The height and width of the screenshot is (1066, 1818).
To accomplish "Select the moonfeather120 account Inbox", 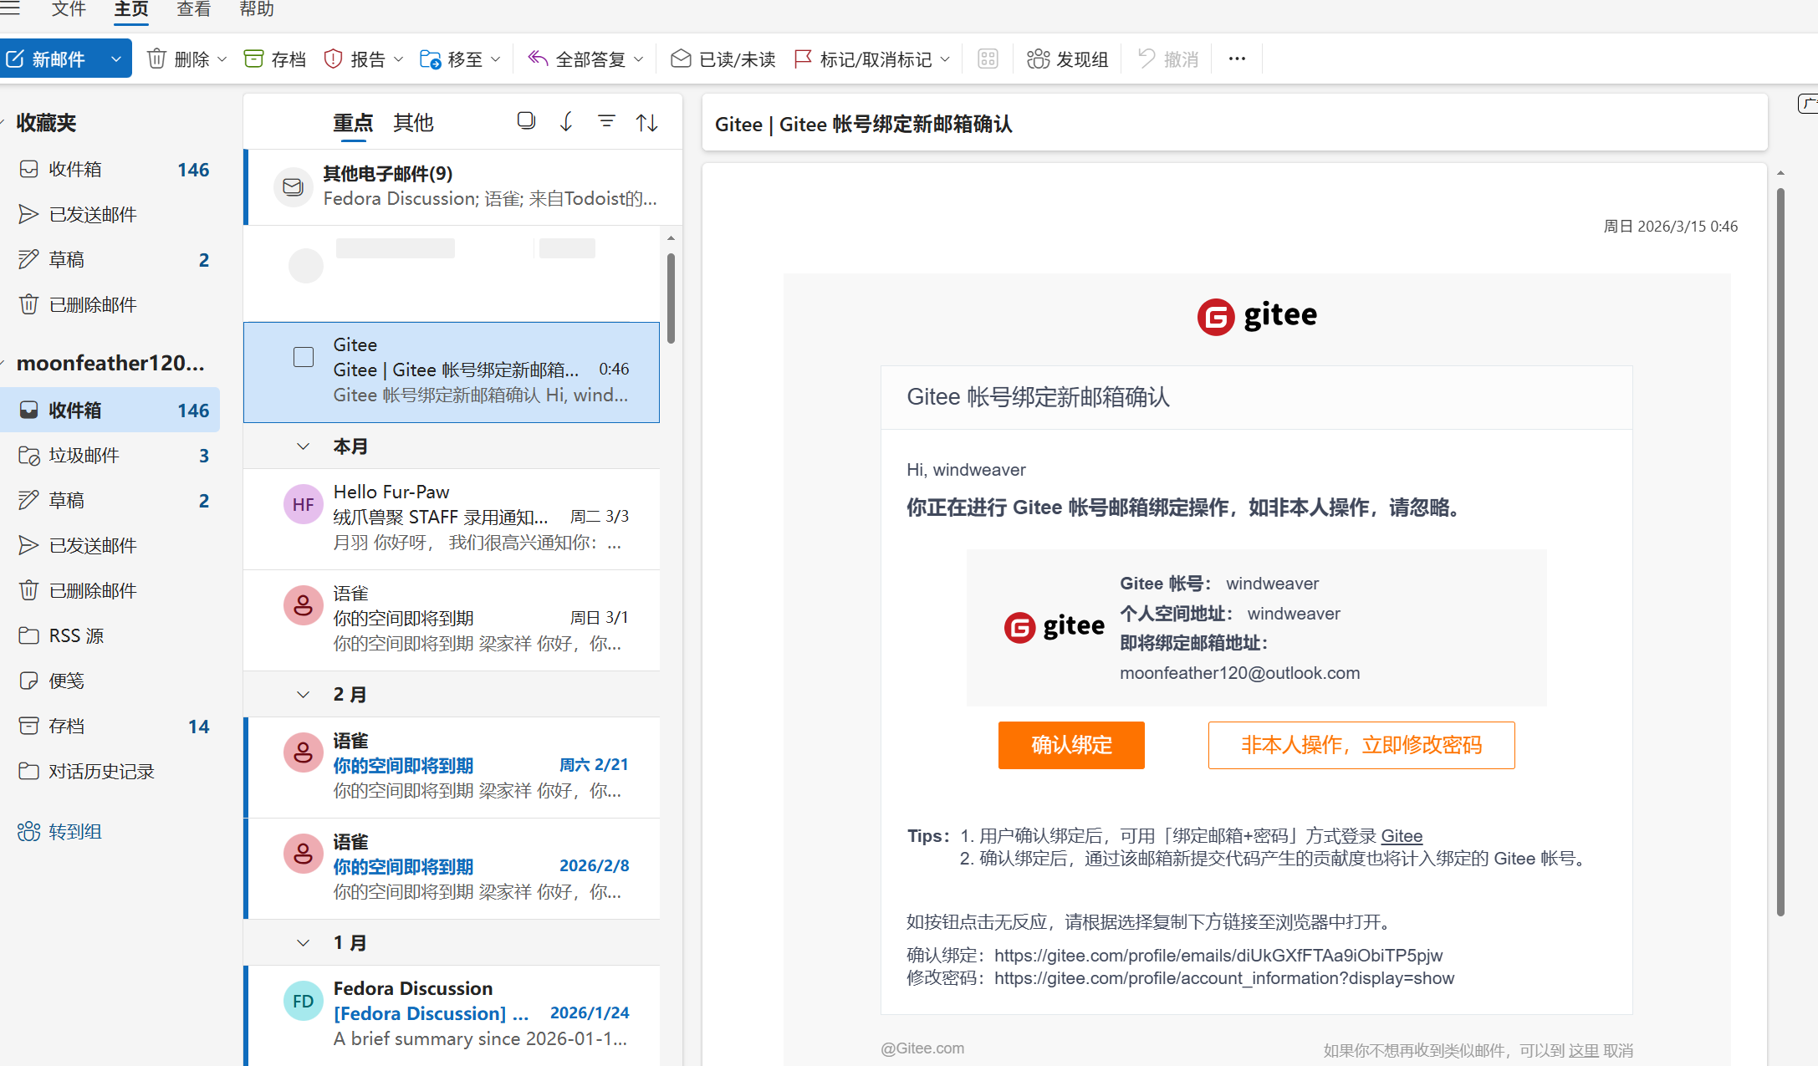I will (110, 411).
